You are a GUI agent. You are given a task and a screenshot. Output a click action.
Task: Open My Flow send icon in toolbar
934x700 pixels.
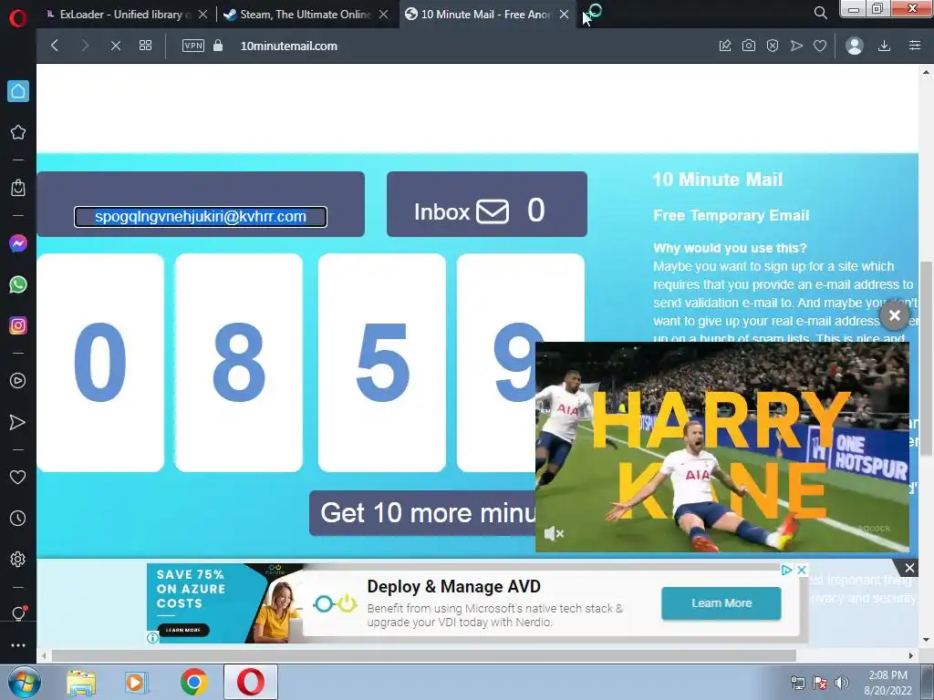tap(796, 46)
